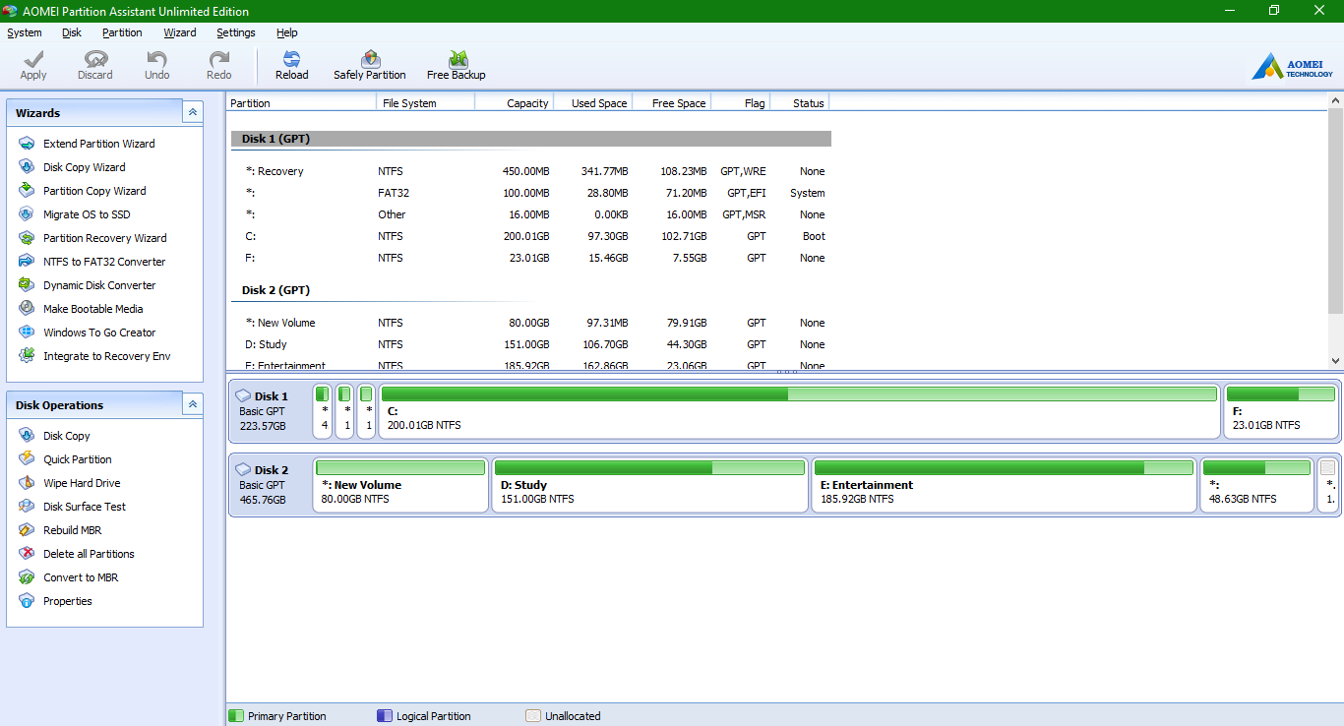Choose Wipe Hard Drive operation
This screenshot has height=726, width=1344.
(82, 483)
